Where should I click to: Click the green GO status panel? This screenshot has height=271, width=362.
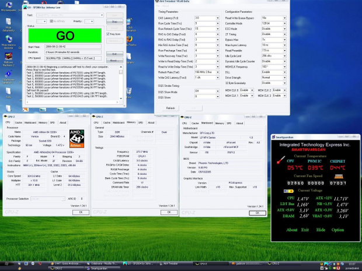65,36
